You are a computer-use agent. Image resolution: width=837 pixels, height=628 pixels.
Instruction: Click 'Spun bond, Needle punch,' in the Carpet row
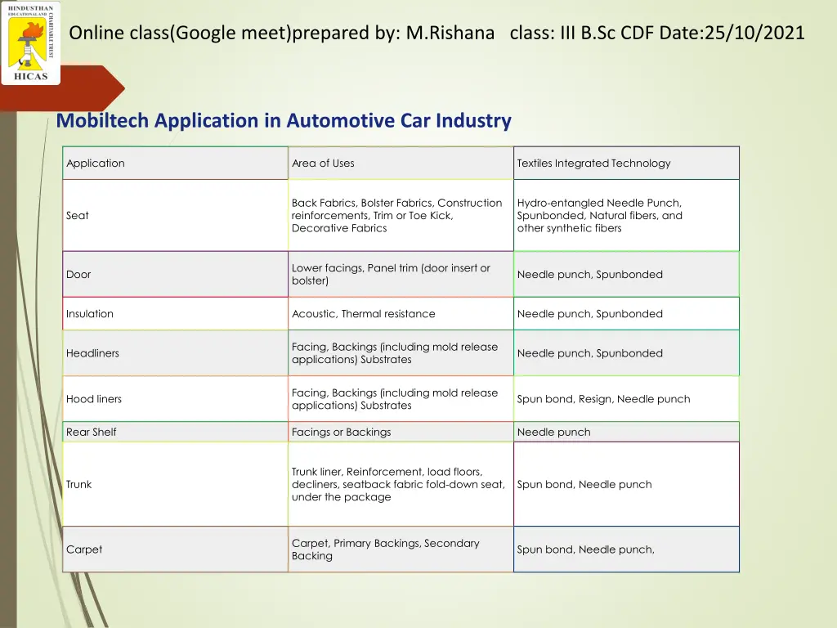pyautogui.click(x=626, y=549)
